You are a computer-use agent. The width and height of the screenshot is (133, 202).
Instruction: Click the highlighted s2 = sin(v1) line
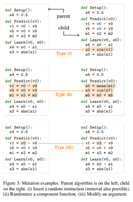99,49
